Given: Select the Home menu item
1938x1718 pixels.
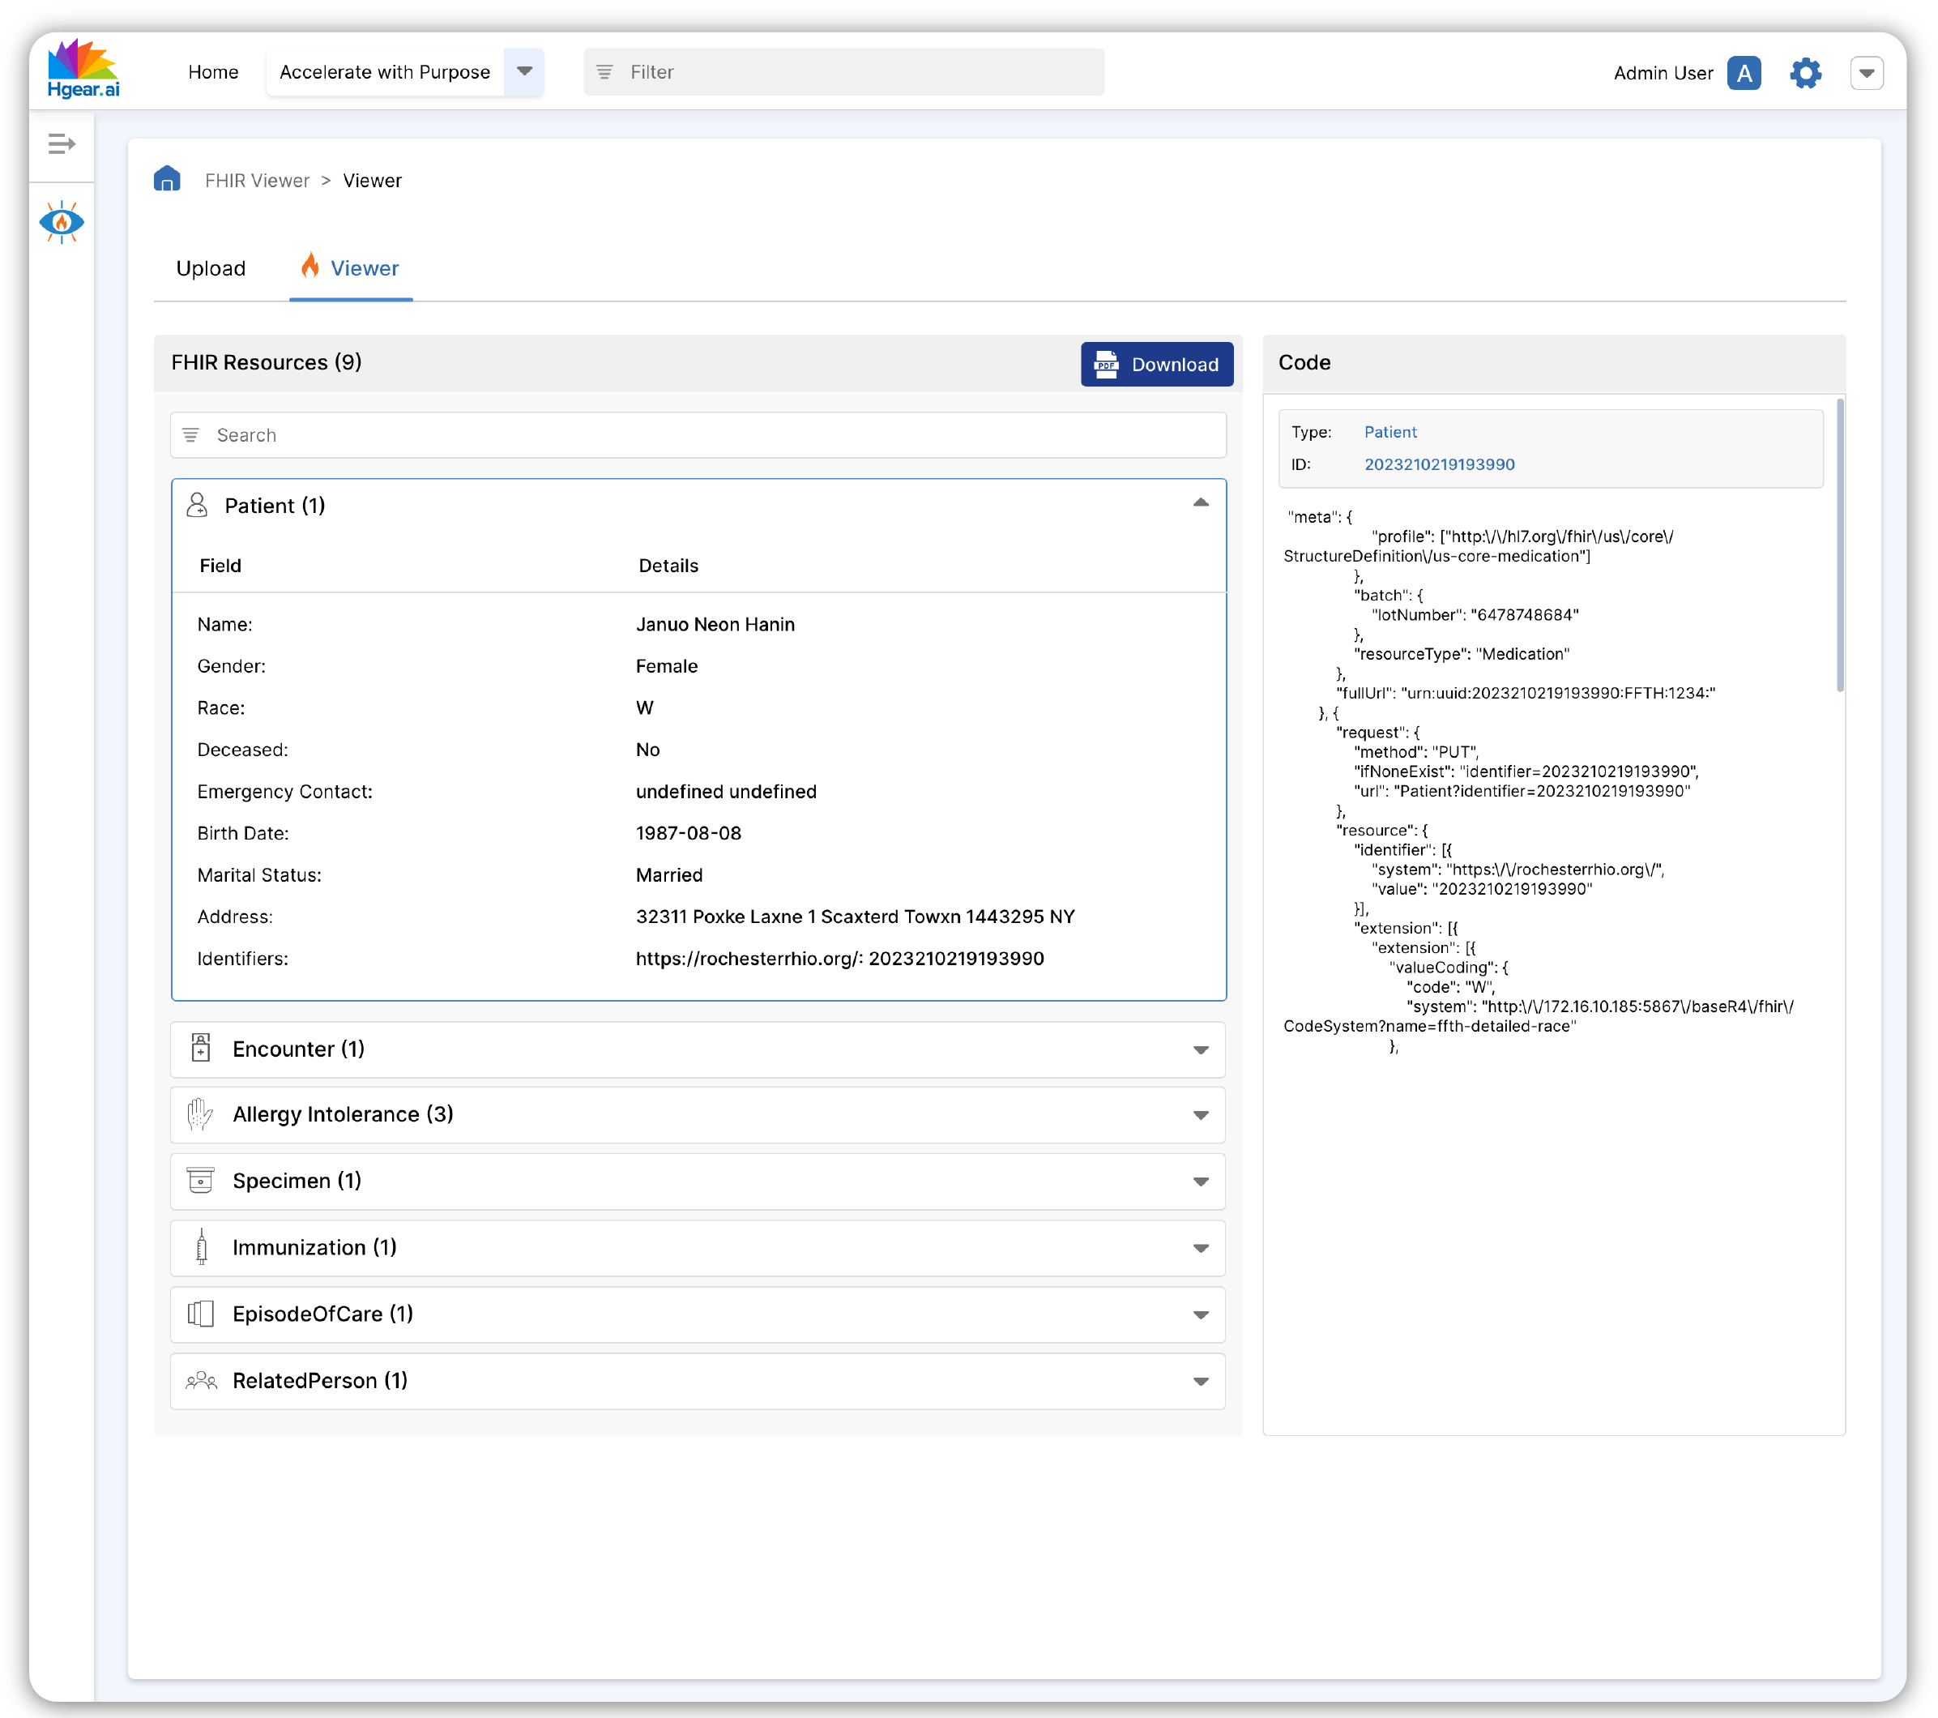Looking at the screenshot, I should click(212, 72).
